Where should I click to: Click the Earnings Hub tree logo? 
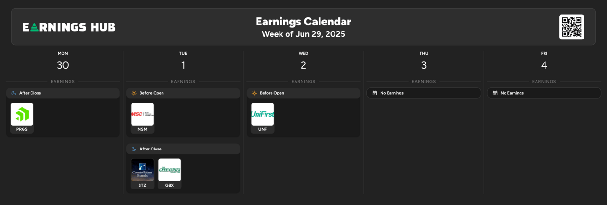35,27
